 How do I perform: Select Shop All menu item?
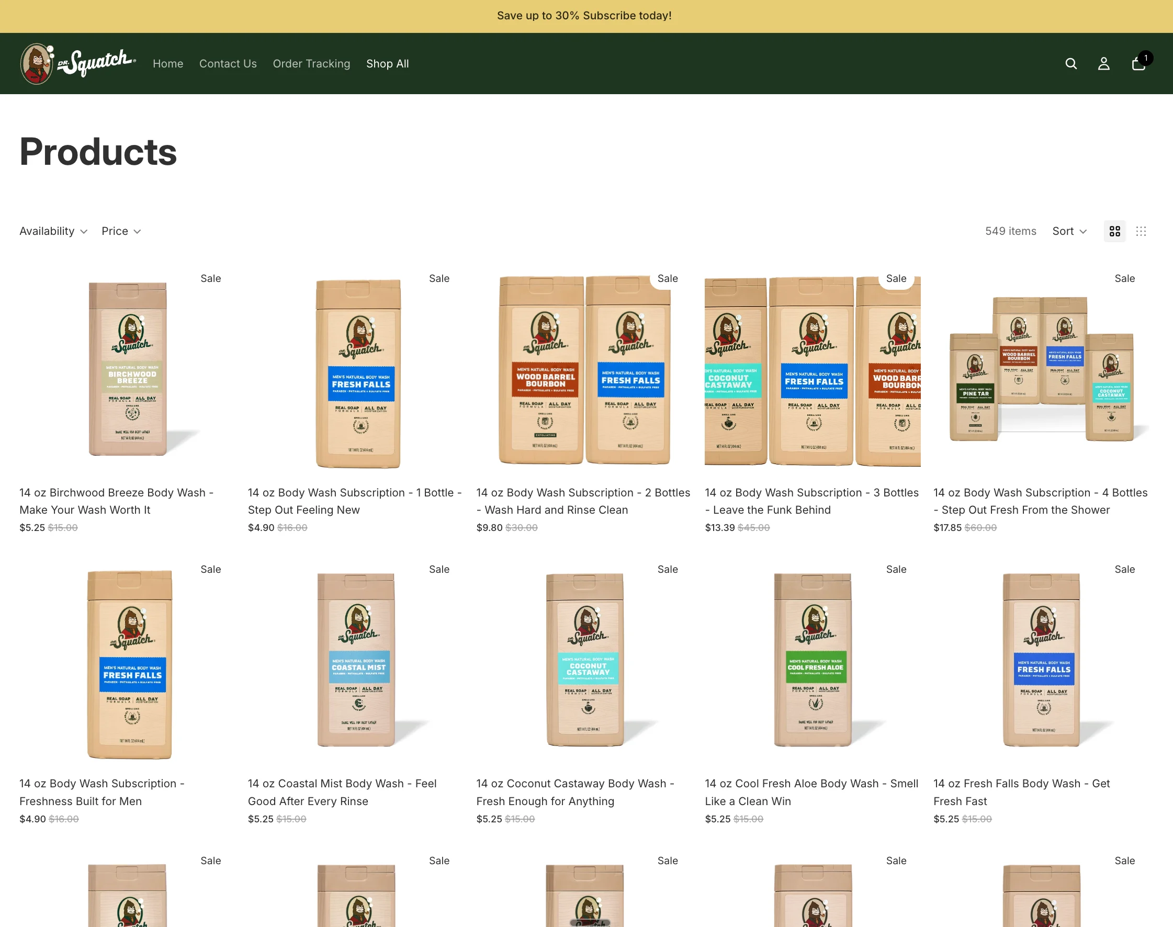coord(388,63)
